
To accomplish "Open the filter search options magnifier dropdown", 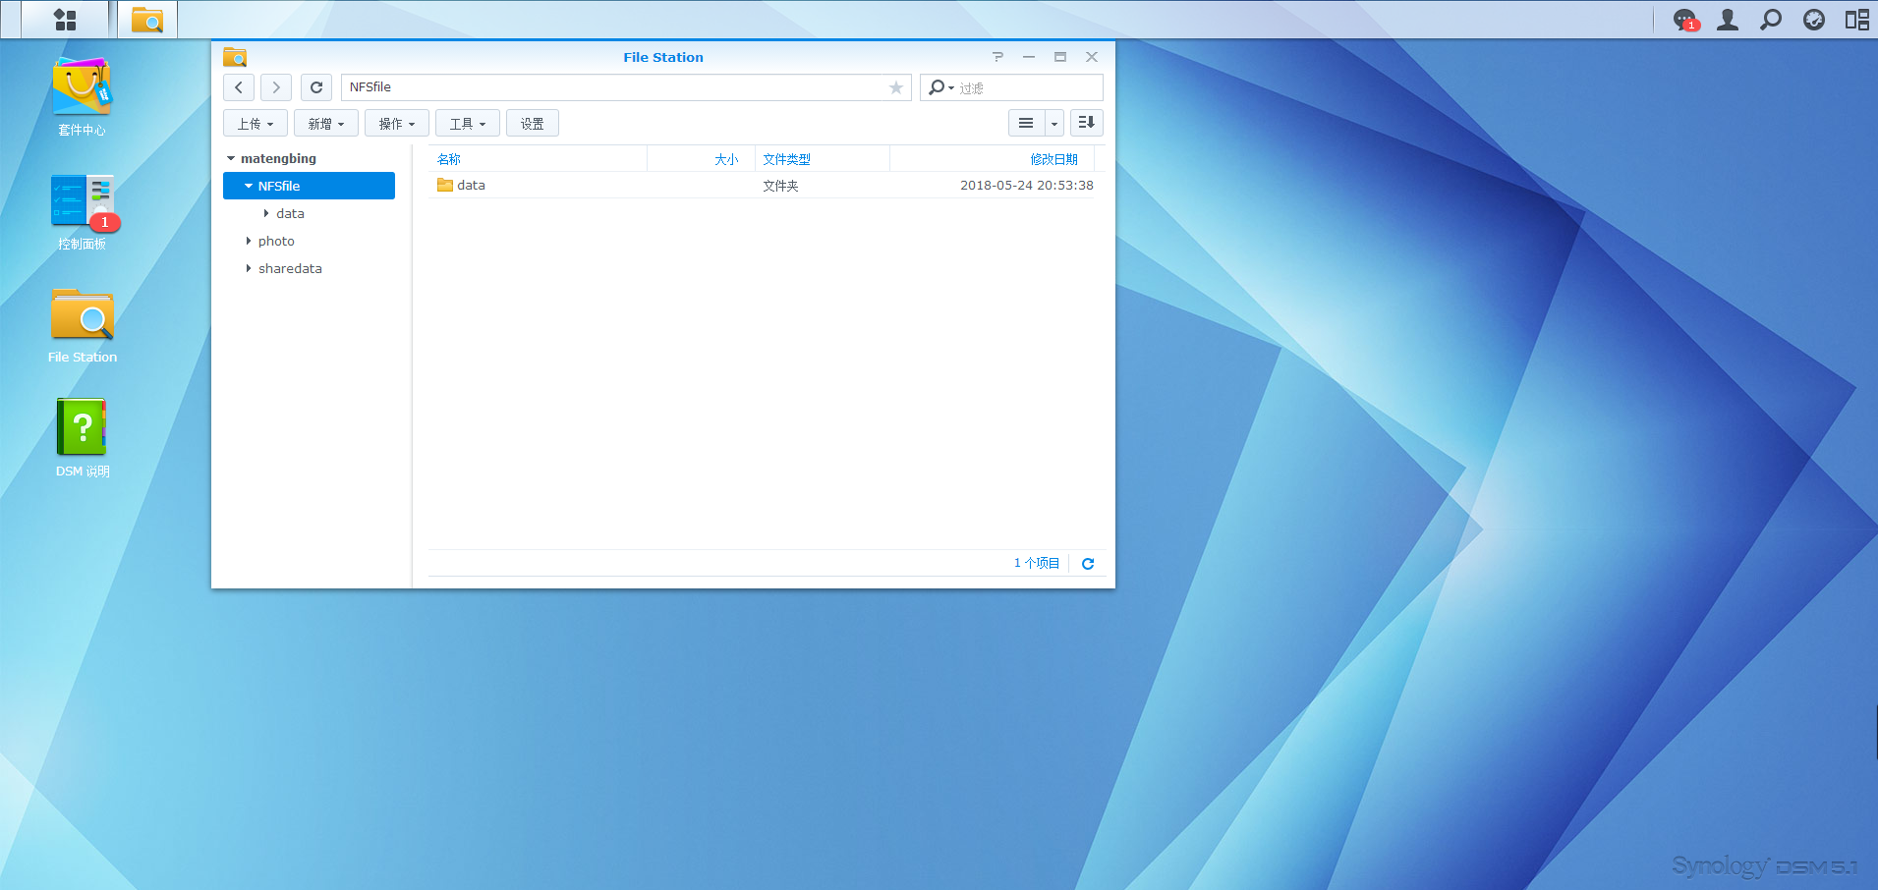I will [x=940, y=87].
